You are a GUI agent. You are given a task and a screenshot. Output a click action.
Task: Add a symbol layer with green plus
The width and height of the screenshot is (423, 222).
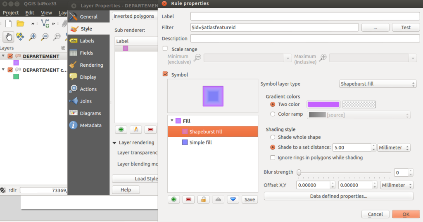174,199
